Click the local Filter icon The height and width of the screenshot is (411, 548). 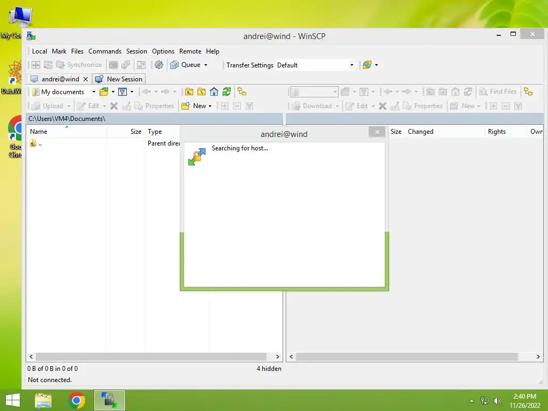[123, 92]
